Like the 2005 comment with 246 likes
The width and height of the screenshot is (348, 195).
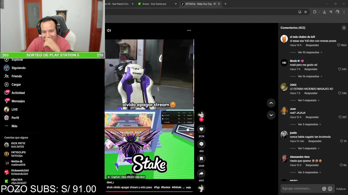340,93
